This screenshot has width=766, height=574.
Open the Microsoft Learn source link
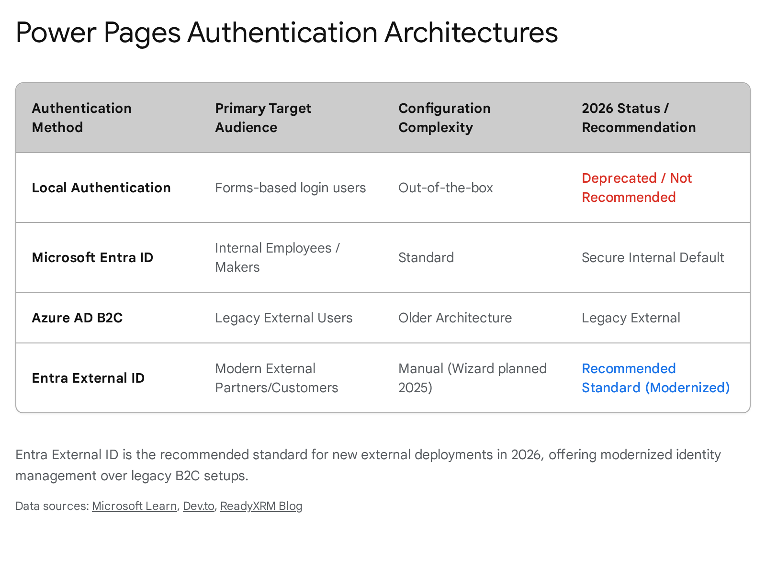[x=134, y=506]
